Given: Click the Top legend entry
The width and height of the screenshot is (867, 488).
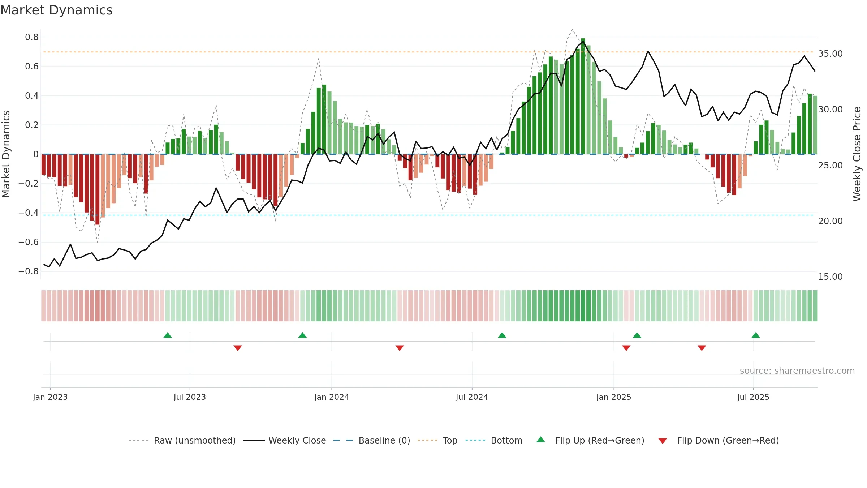Looking at the screenshot, I should click(437, 440).
